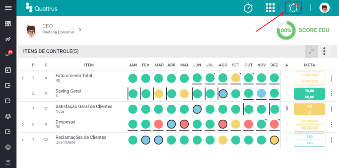Click the red DEZ indicator for Despesas
This screenshot has height=168, width=339.
[274, 125]
